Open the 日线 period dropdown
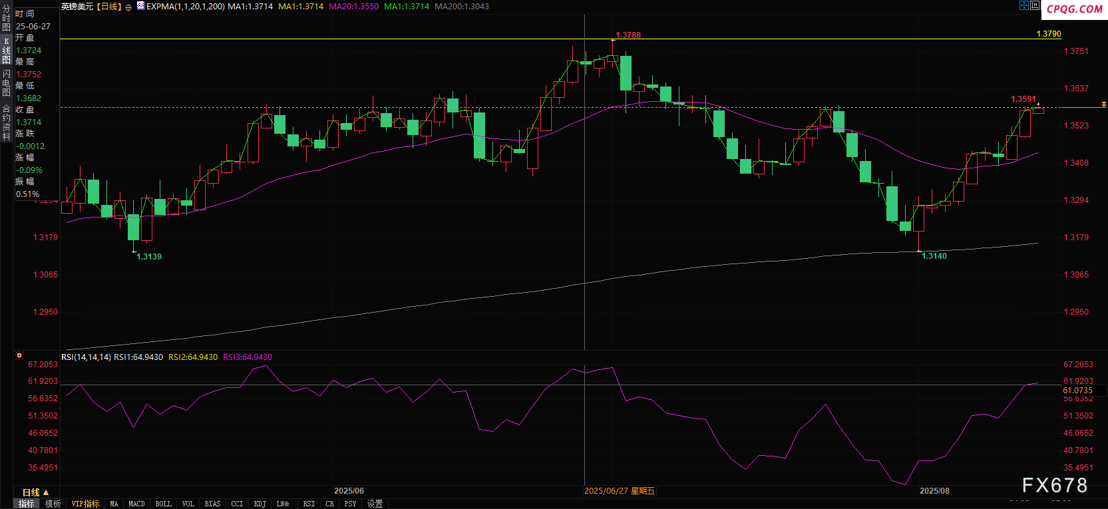The image size is (1108, 509). click(35, 492)
